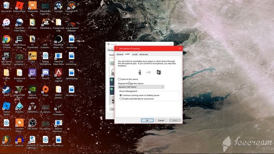
Task: Launch Apex Legends shortcut
Action: (58, 75)
